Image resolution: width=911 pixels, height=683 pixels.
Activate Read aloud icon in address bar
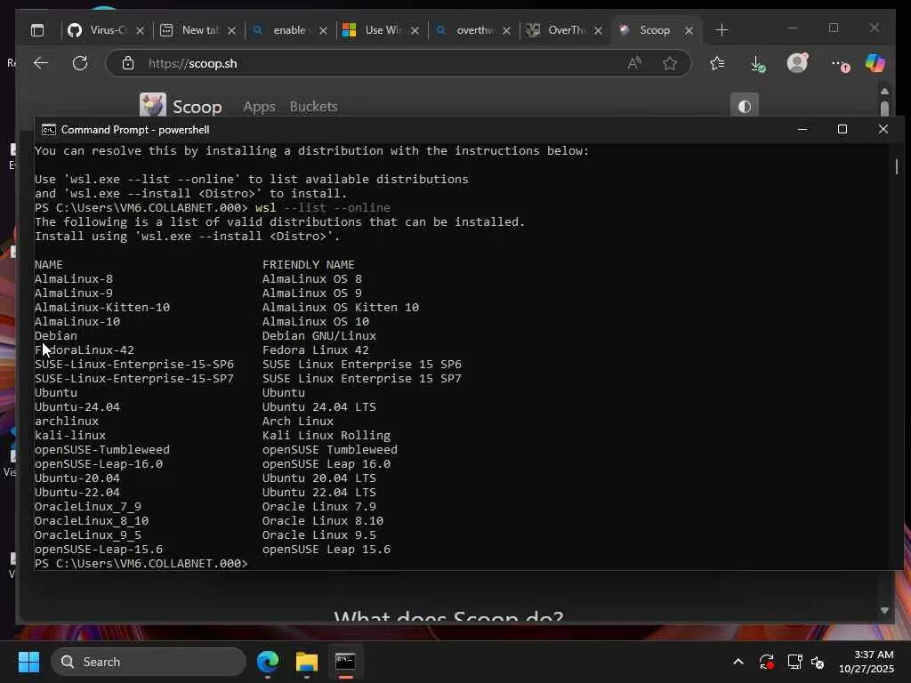[634, 63]
